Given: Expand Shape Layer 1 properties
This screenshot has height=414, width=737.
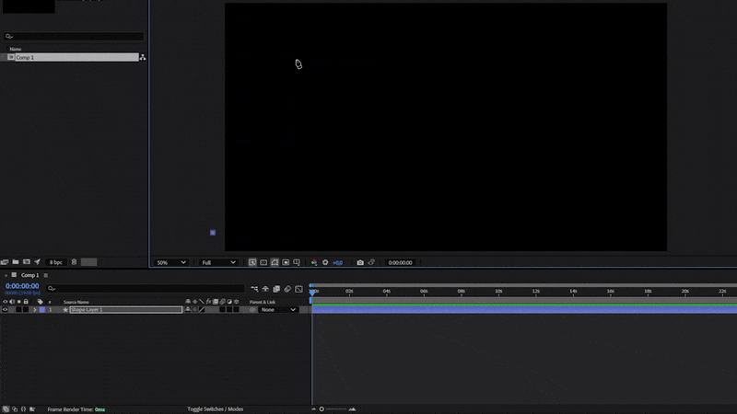Looking at the screenshot, I should [x=34, y=310].
